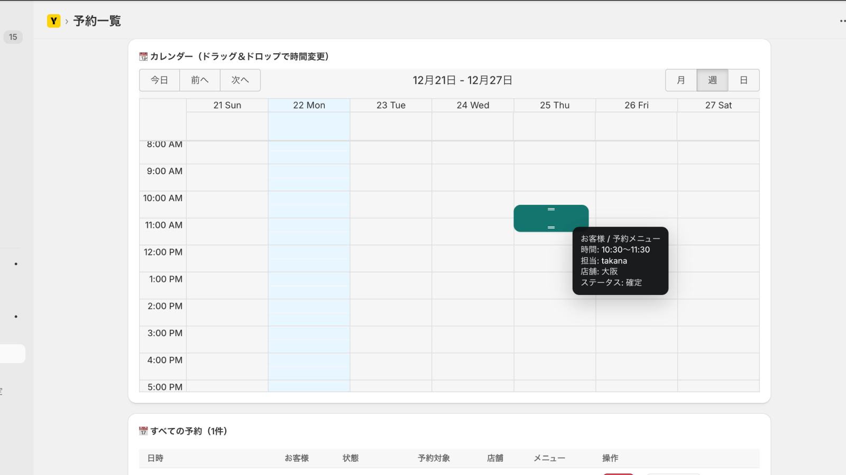Select the 24 Wed column header
Screen dimensions: 846x475
472,105
